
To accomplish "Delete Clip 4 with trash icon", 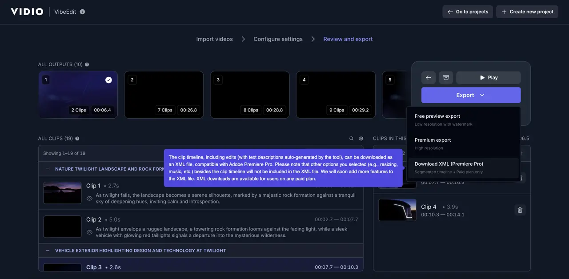I will coord(520,210).
